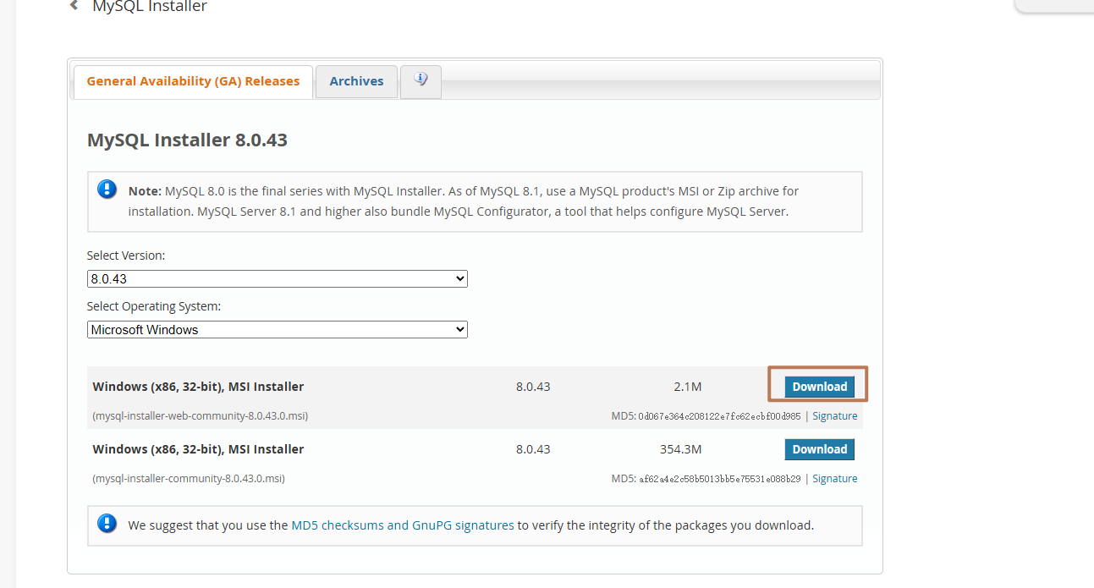Open the Microsoft Windows operating system dropdown
This screenshot has width=1094, height=588.
pos(278,329)
